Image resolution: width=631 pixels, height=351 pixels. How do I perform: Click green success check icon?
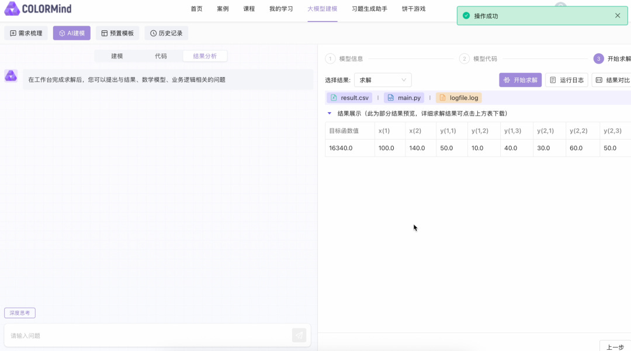pyautogui.click(x=466, y=16)
